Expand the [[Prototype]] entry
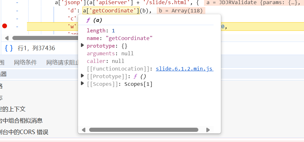The height and width of the screenshot is (142, 304). 83,76
